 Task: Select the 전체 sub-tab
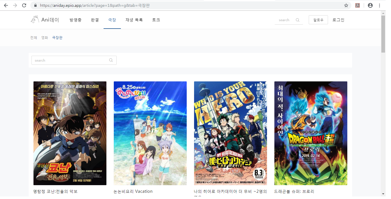click(34, 38)
